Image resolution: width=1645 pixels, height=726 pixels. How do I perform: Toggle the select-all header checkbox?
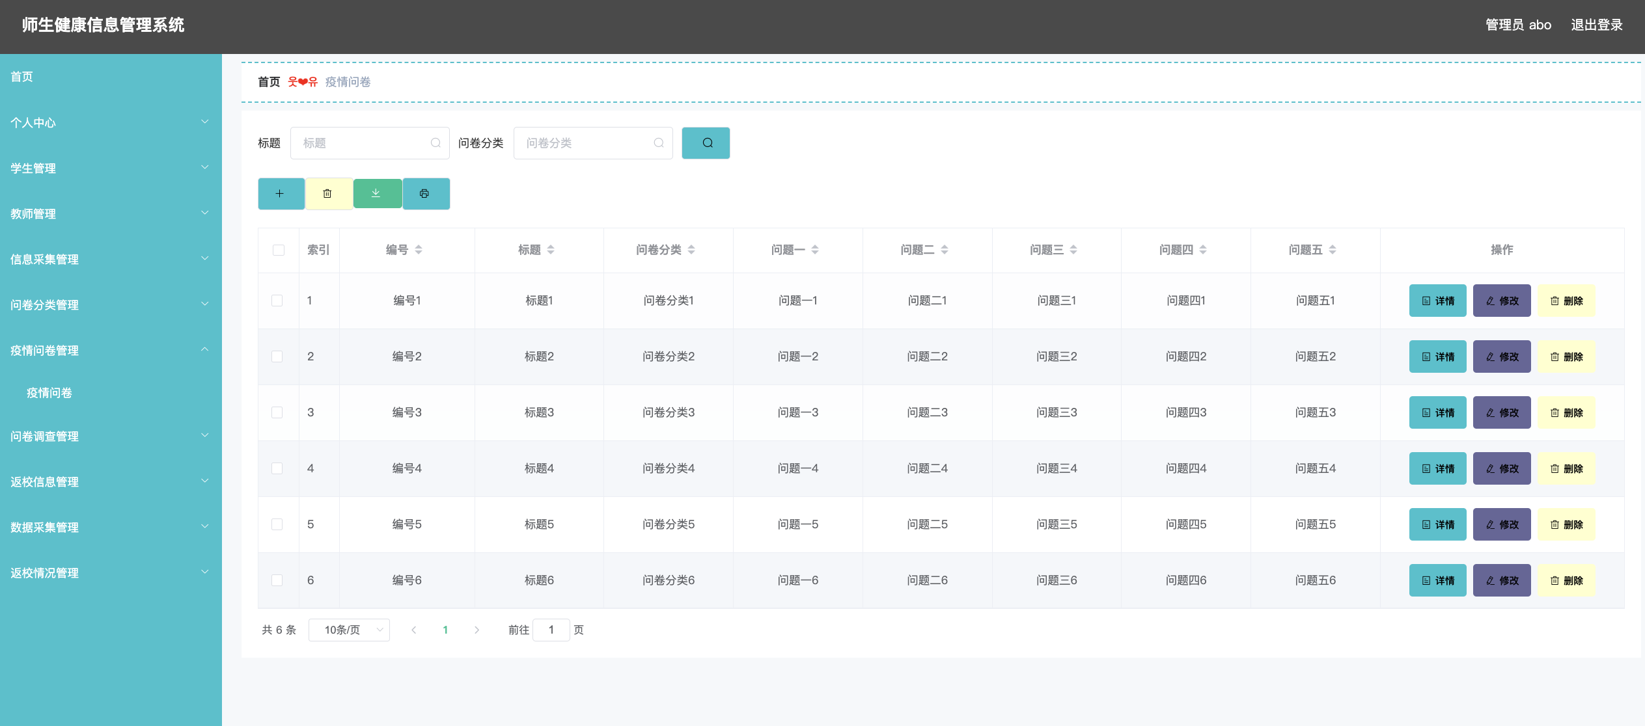(278, 250)
